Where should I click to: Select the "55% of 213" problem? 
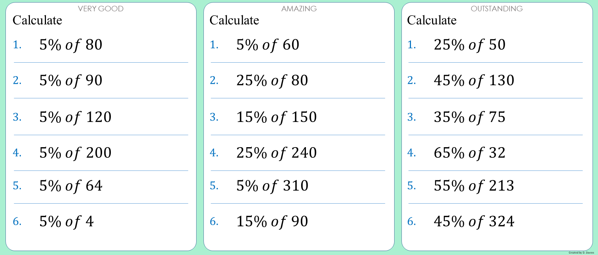(474, 186)
